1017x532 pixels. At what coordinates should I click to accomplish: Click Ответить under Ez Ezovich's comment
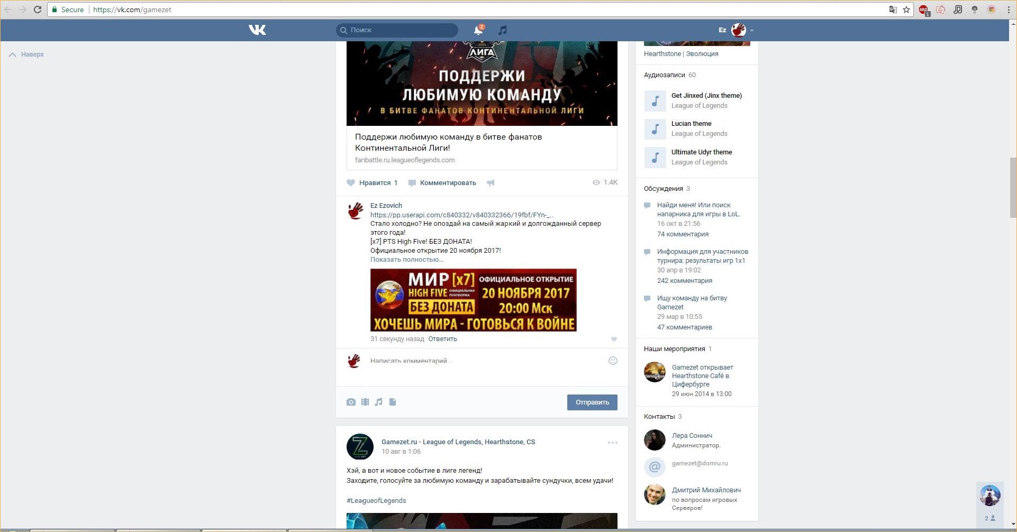point(443,339)
